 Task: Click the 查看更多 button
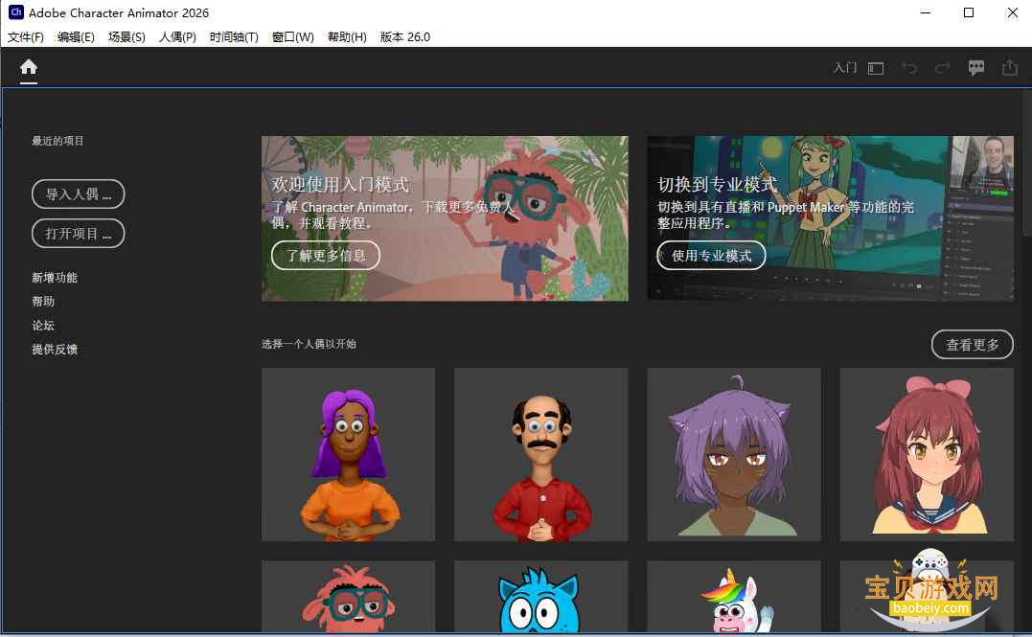point(972,345)
